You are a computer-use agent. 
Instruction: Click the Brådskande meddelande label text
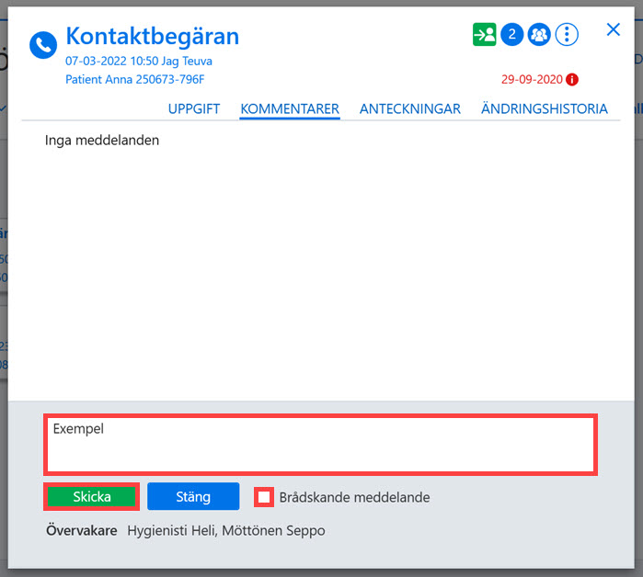pyautogui.click(x=355, y=497)
